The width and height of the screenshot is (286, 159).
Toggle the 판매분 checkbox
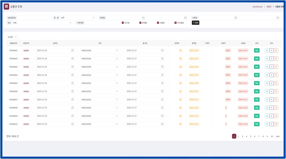(140, 23)
